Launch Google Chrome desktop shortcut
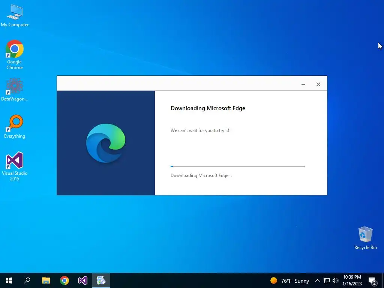384x288 pixels. [15, 55]
